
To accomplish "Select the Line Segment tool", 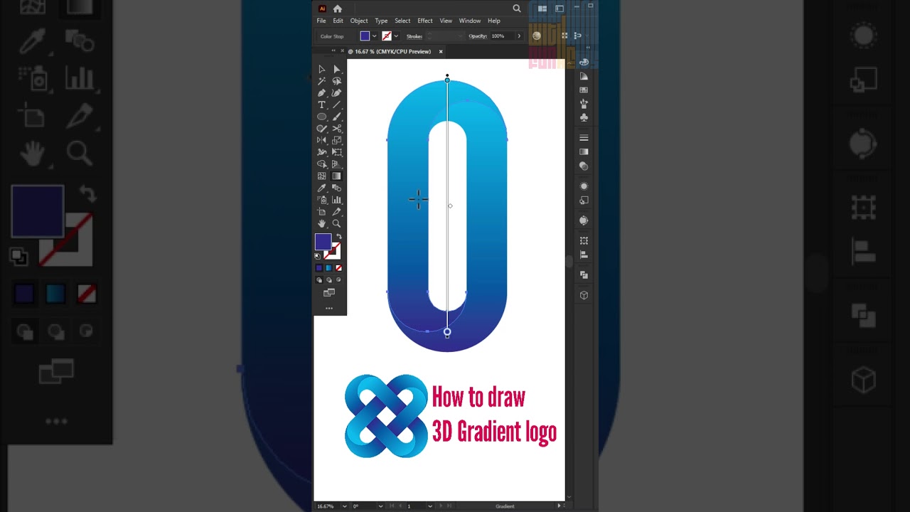I will click(x=336, y=105).
